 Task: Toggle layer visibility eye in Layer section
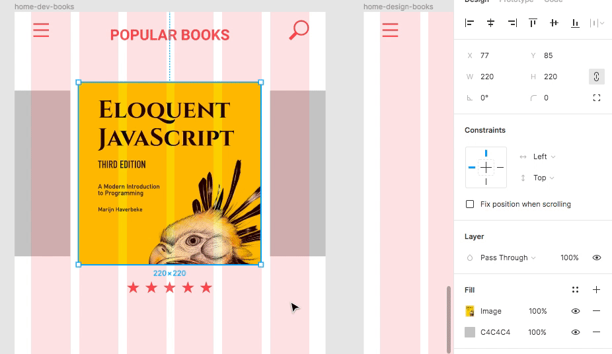(596, 258)
